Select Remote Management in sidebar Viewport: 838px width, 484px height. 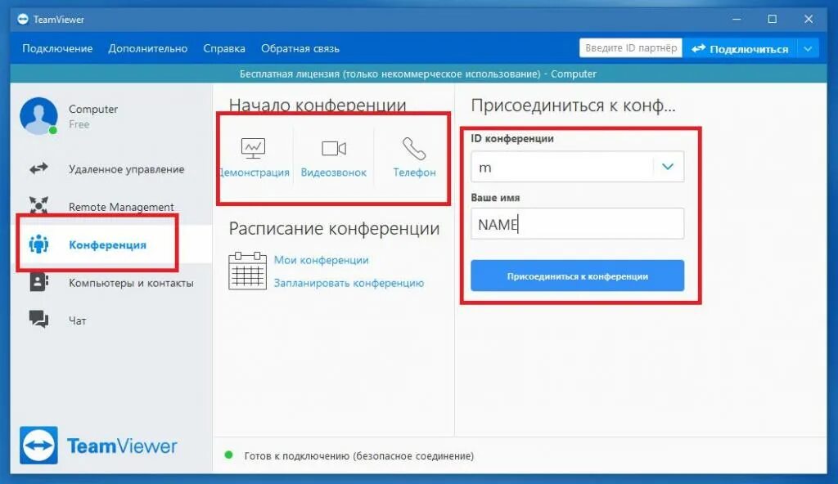(111, 206)
